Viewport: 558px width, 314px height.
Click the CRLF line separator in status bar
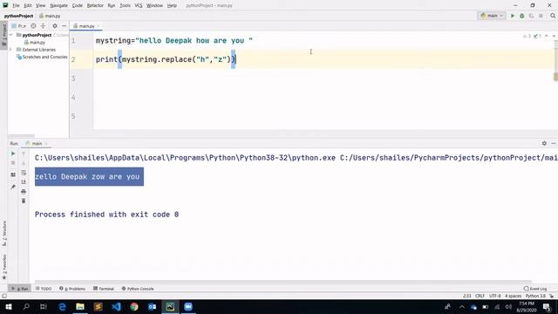point(480,296)
